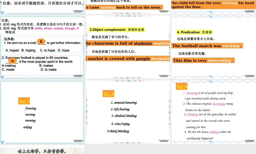Select the word 'running' in Ex. 7 list
256x154 pixels.
30,121
